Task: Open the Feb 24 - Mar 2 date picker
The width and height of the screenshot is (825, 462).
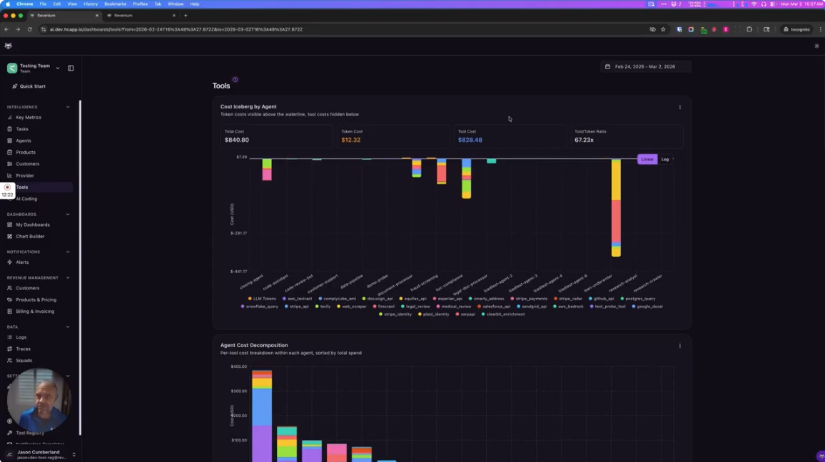Action: pos(643,66)
